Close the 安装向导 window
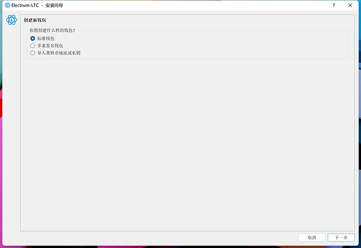The height and width of the screenshot is (248, 361). (x=350, y=5)
